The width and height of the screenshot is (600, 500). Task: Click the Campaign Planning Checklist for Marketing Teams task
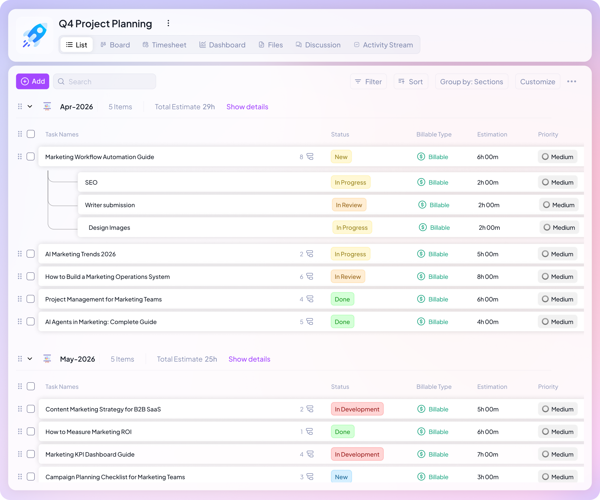[115, 477]
